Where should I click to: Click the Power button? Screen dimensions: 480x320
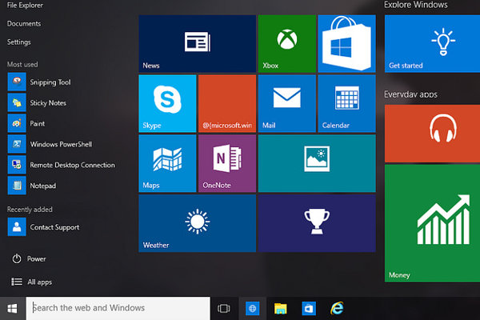(x=29, y=258)
